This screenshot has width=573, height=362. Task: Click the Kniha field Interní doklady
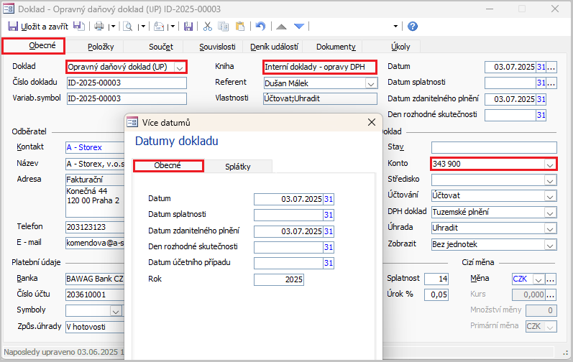(320, 67)
